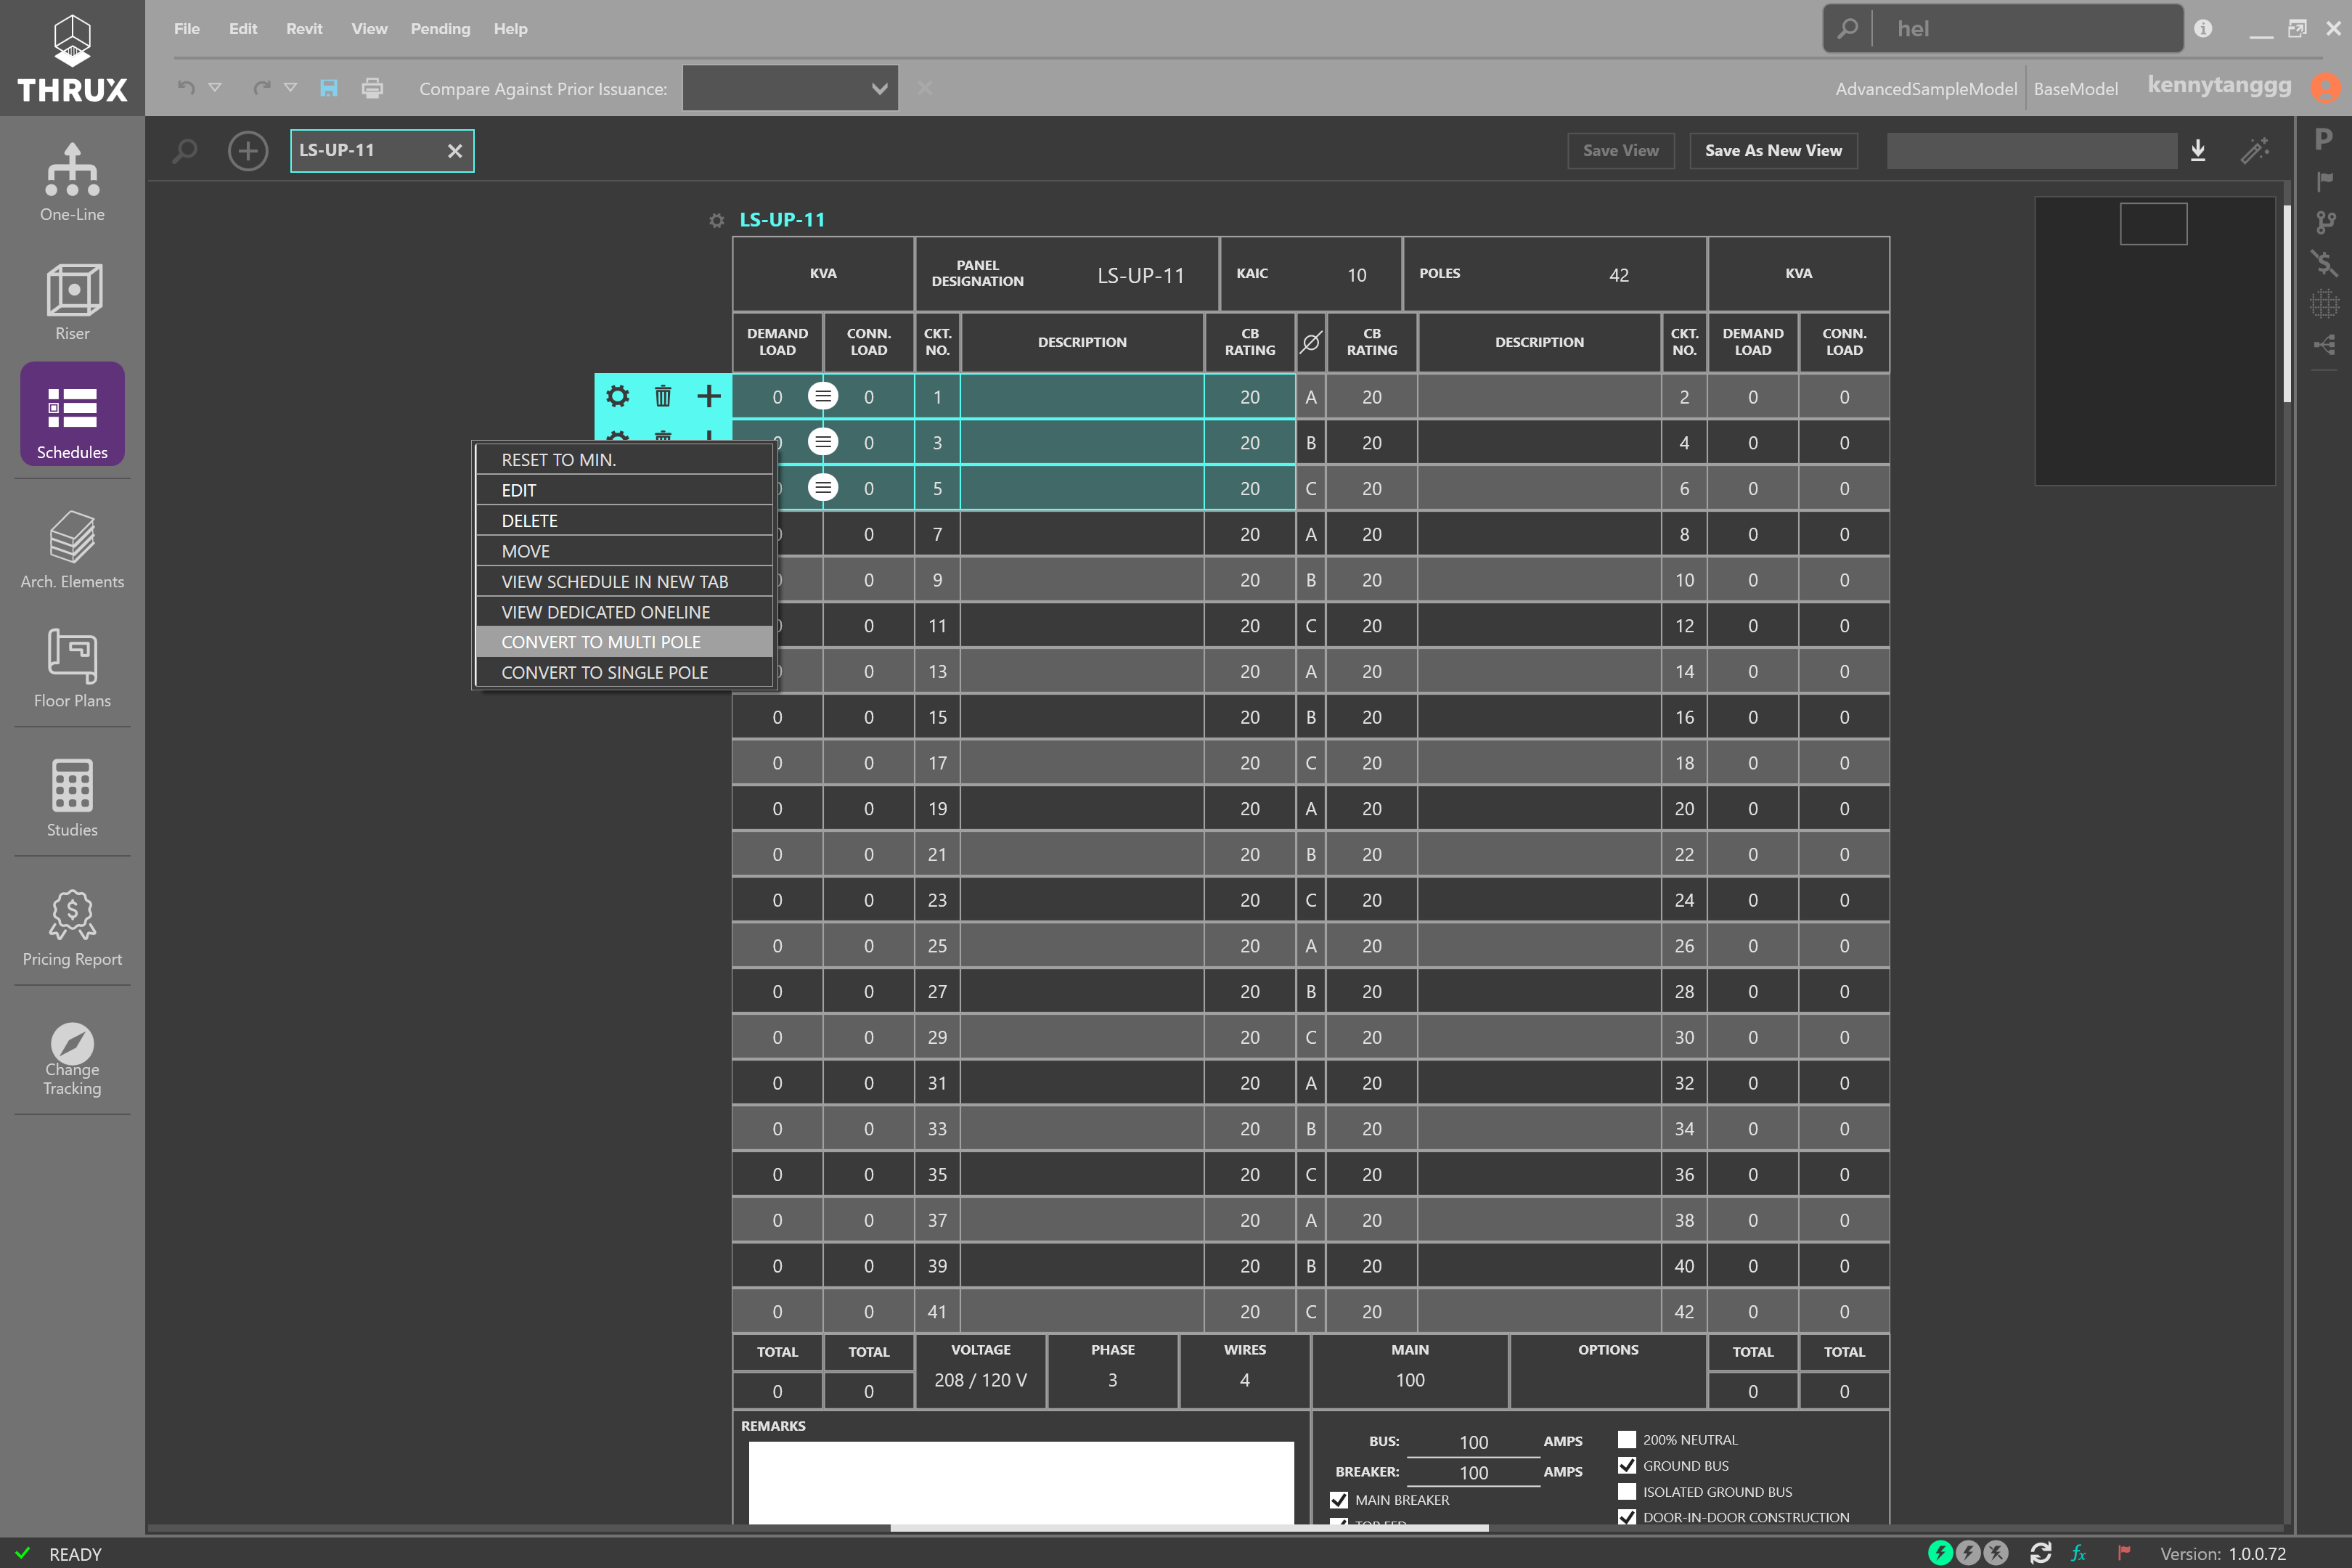This screenshot has width=2352, height=1568.
Task: Uncheck DOOR-IN-DOOR CONSTRUCTION checkbox
Action: (x=1627, y=1517)
